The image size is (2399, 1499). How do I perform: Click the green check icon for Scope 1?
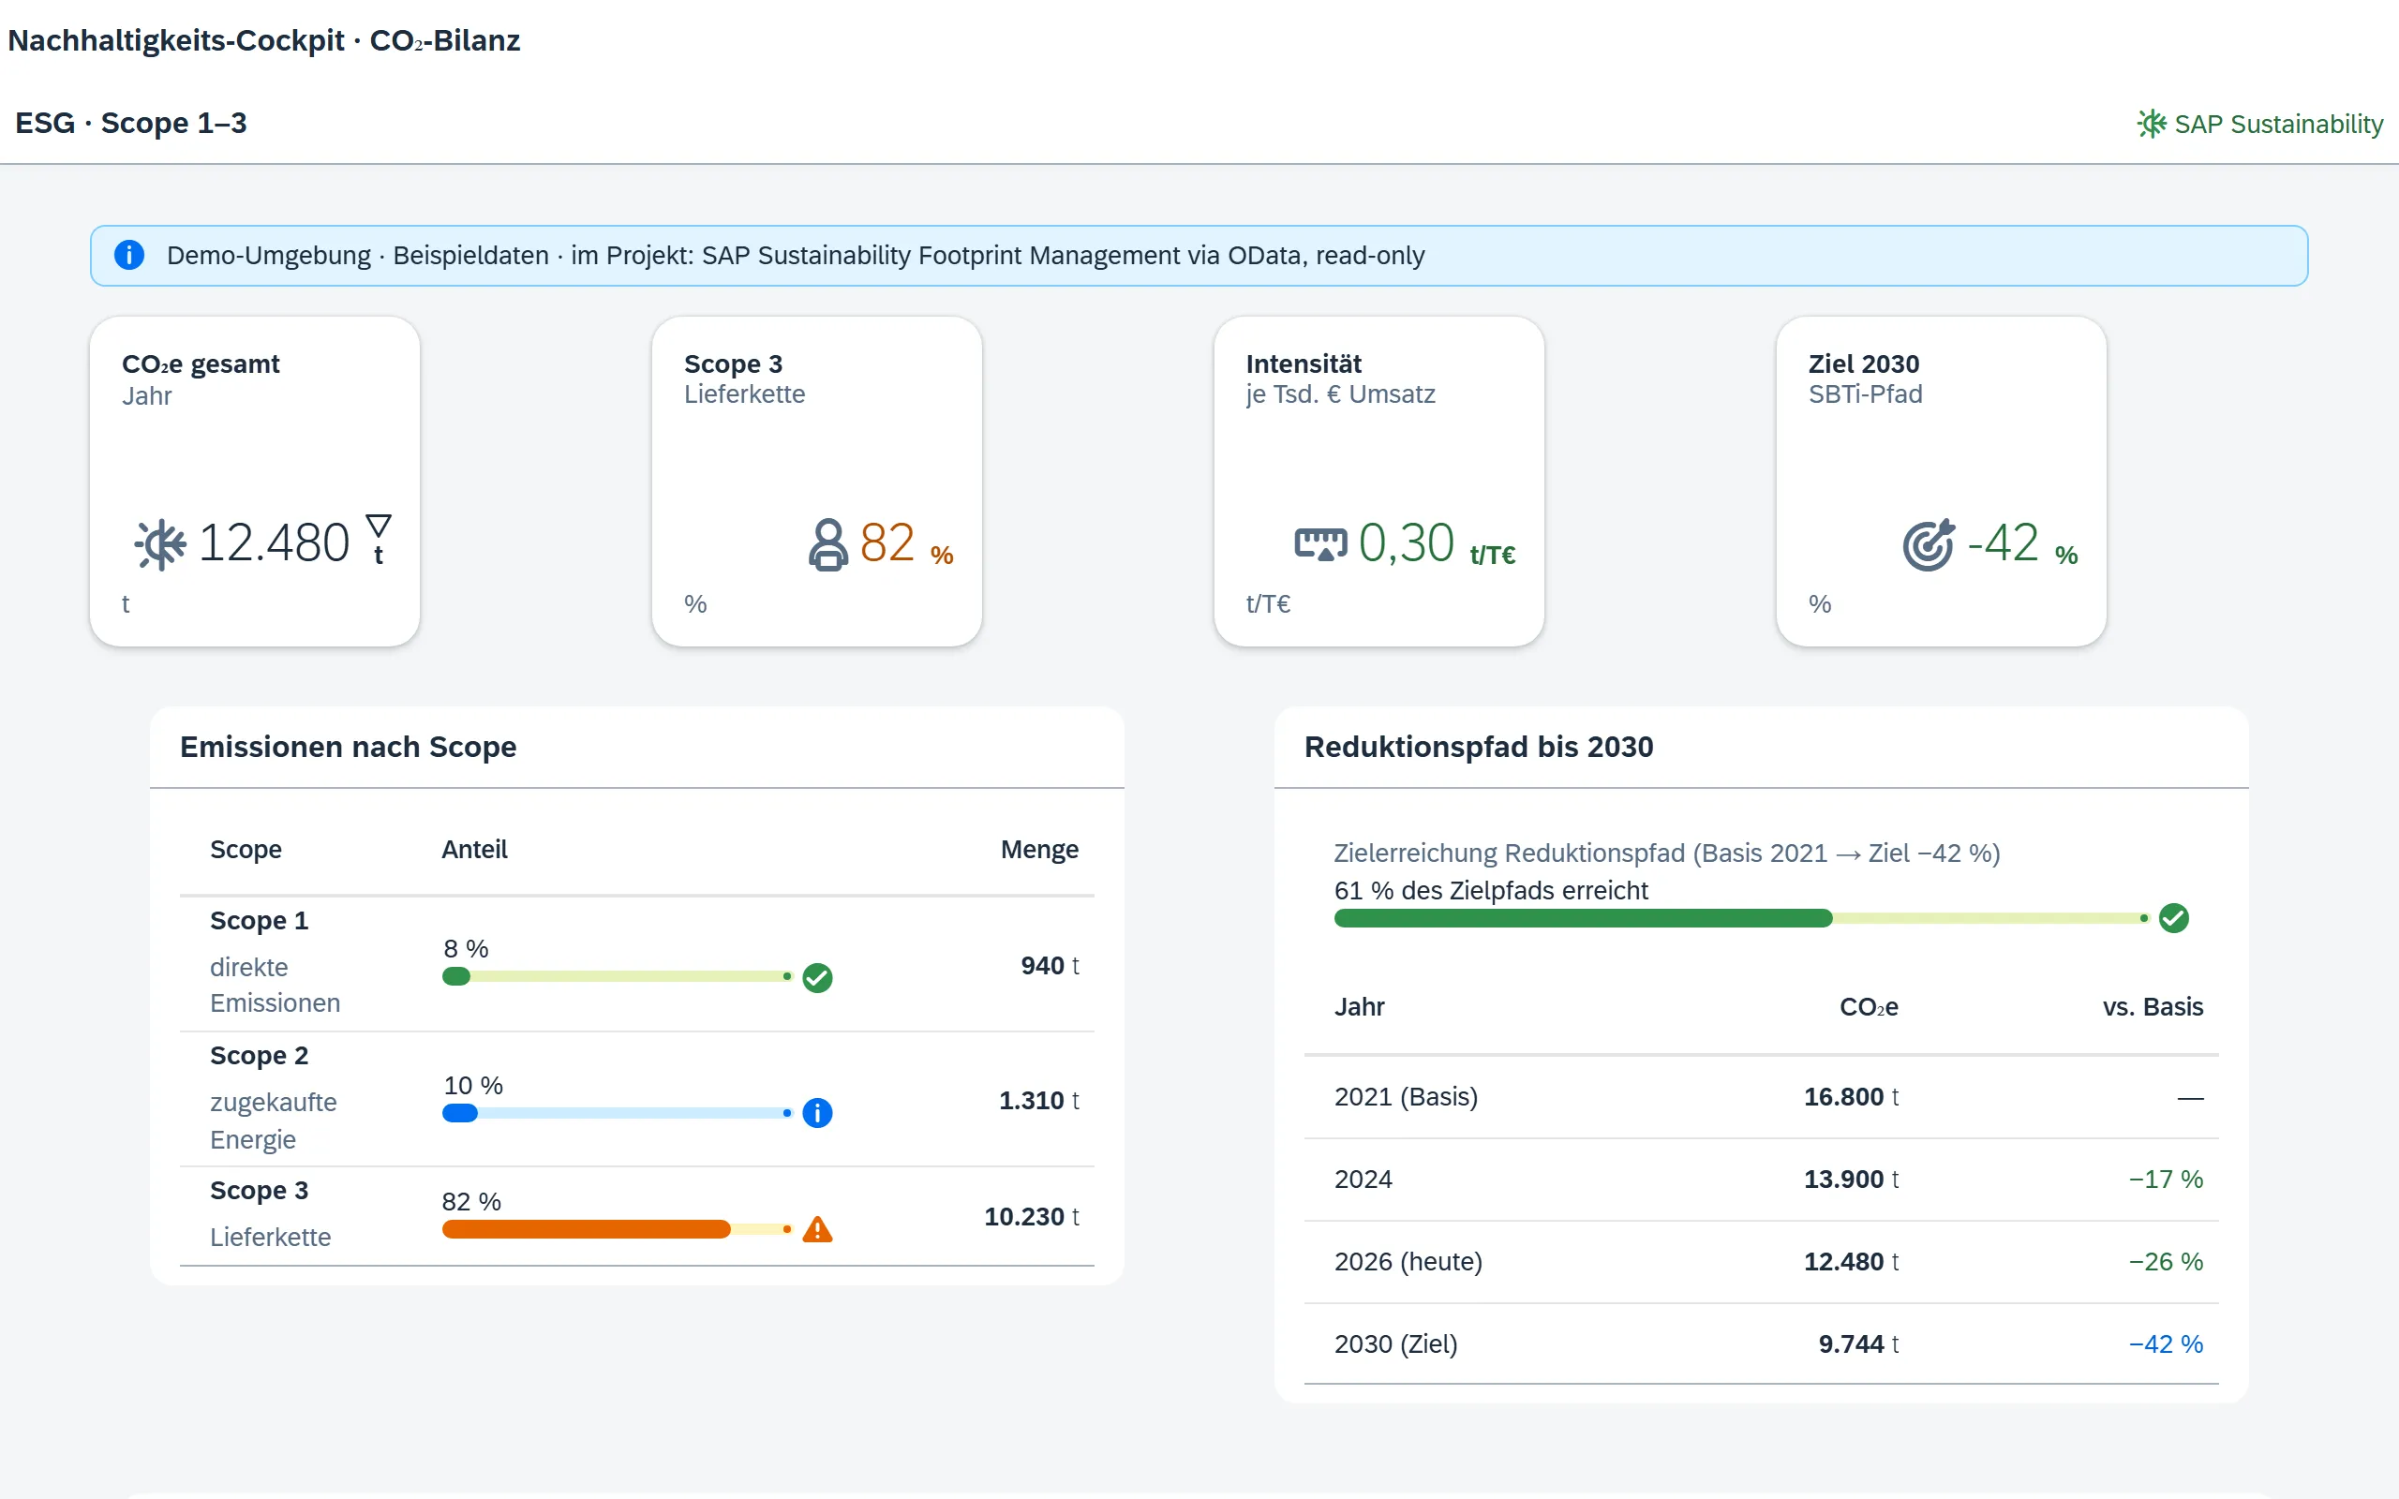[817, 977]
